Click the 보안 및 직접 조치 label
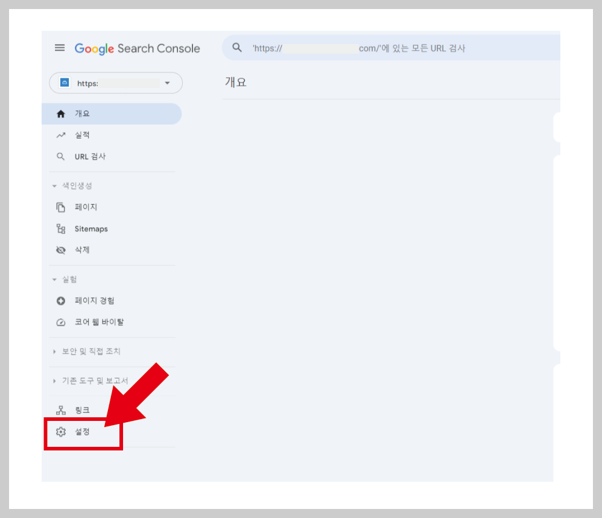The height and width of the screenshot is (518, 602). click(x=91, y=351)
